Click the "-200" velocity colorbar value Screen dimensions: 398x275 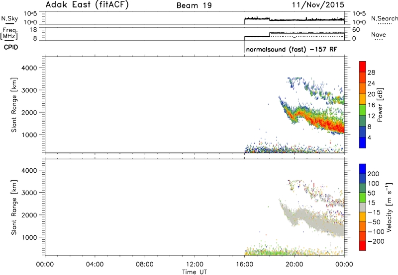point(376,241)
